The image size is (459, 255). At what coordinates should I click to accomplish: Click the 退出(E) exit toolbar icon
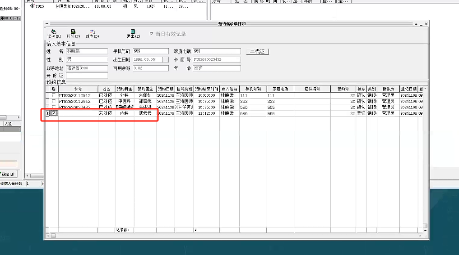pyautogui.click(x=133, y=34)
